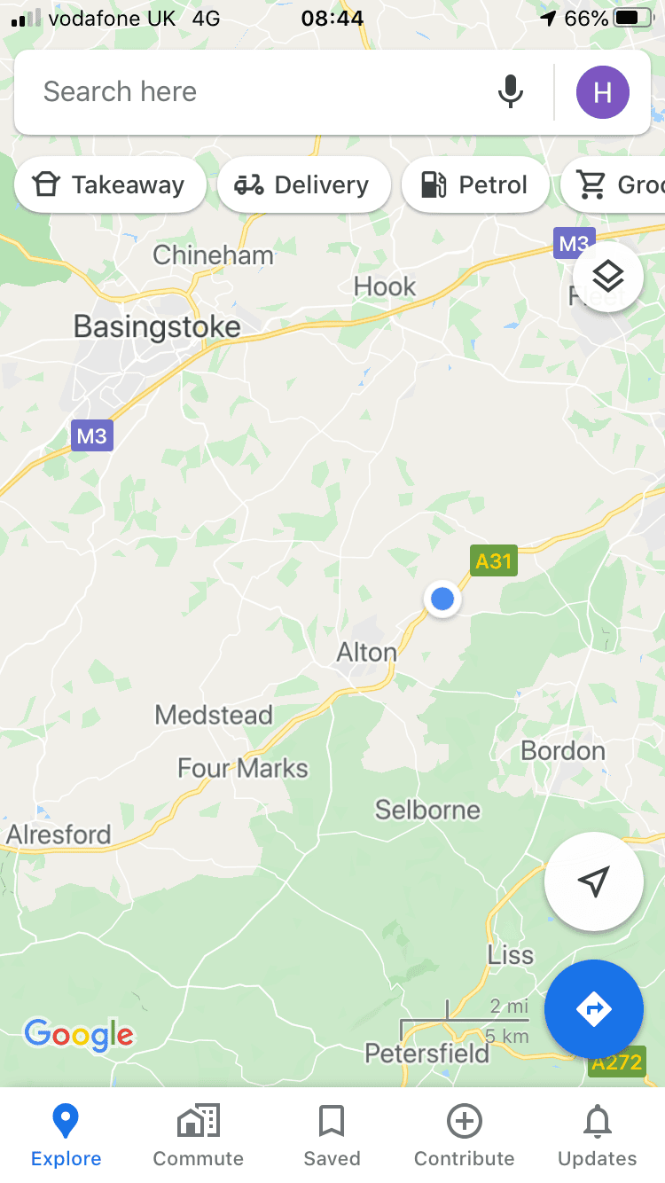
Task: Tap the Basingstoke town label
Action: point(157,327)
